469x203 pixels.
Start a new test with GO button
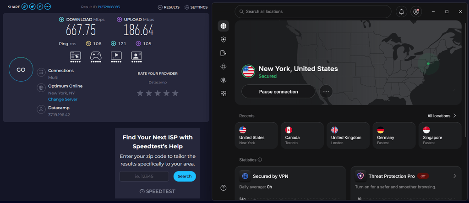[x=21, y=70]
